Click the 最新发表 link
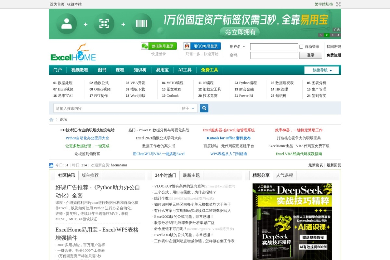This screenshot has width=390, height=260. click(x=316, y=165)
